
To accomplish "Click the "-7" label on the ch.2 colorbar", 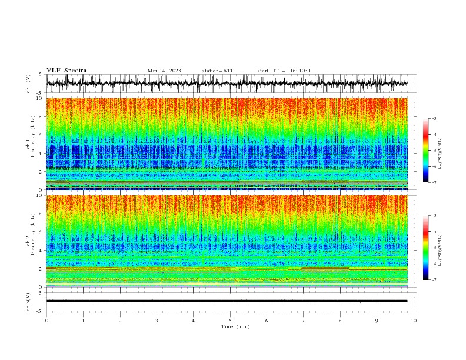I will point(434,279).
